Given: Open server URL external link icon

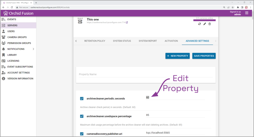Looking at the screenshot, I should [127, 22].
